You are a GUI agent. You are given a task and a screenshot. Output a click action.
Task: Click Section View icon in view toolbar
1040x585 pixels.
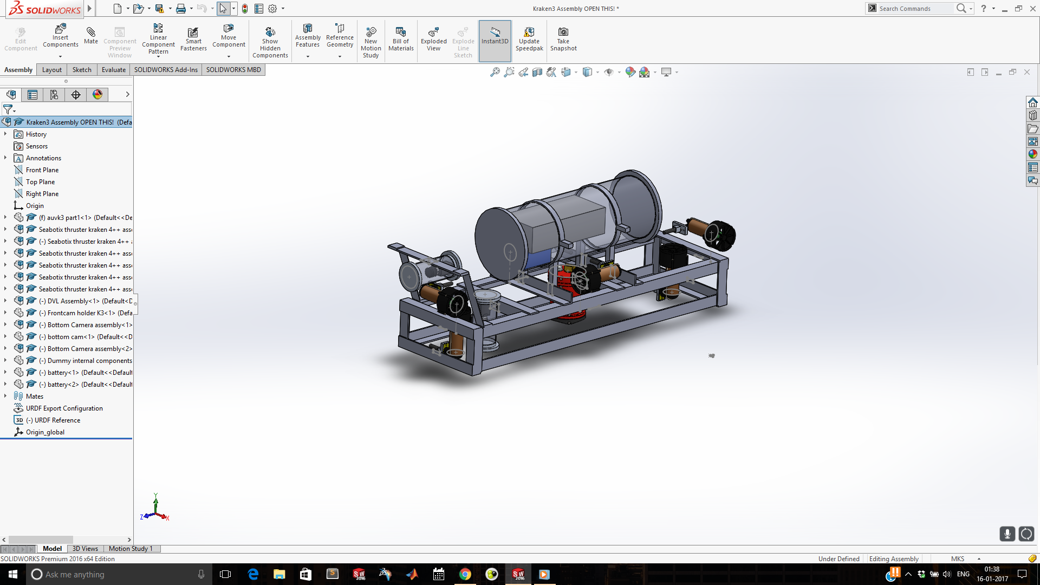click(537, 72)
